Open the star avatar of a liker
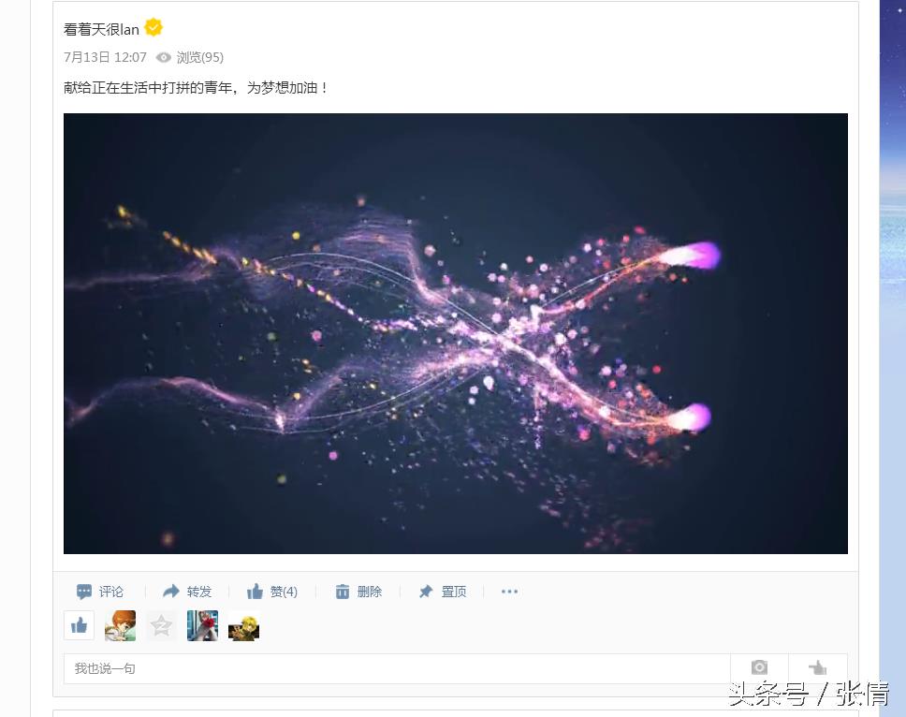The image size is (906, 717). point(161,625)
